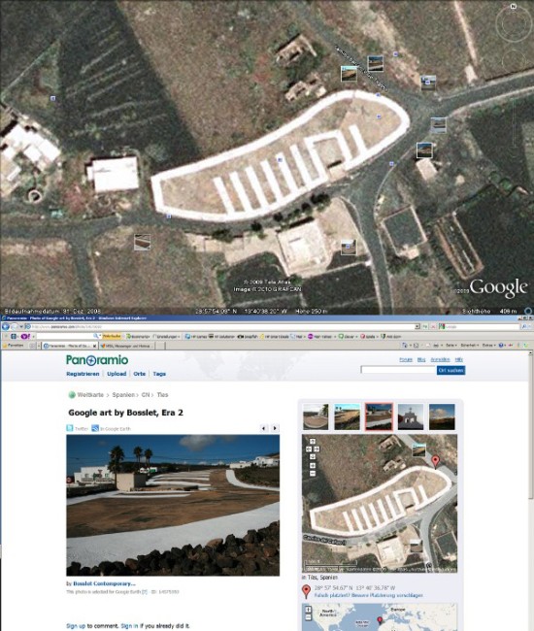Show the previous photo with left arrow
The image size is (534, 631).
(263, 428)
